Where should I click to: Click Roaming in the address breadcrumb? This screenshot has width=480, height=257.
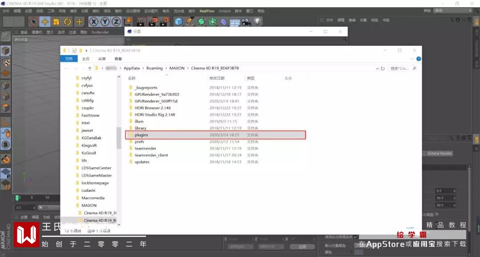click(154, 68)
